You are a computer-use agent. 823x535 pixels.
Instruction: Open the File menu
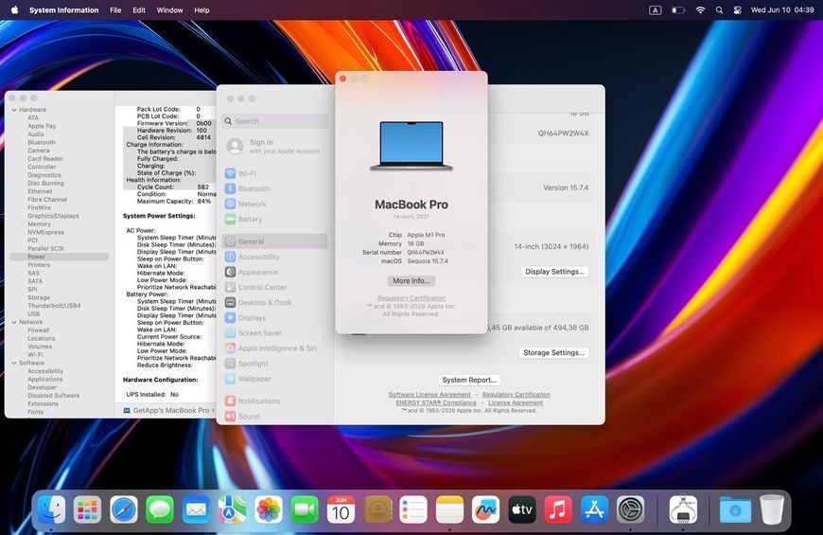pos(115,10)
